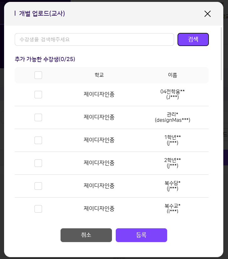Check the 복수교* row checkbox
228x259 pixels.
pos(38,209)
